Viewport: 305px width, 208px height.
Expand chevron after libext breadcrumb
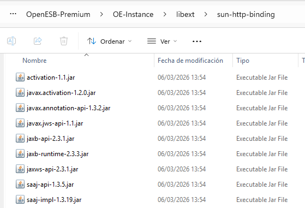(206, 14)
